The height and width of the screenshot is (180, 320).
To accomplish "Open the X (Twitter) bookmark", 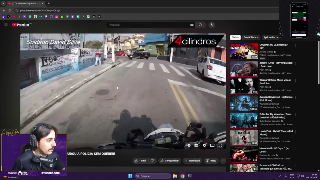I will click(9, 17).
